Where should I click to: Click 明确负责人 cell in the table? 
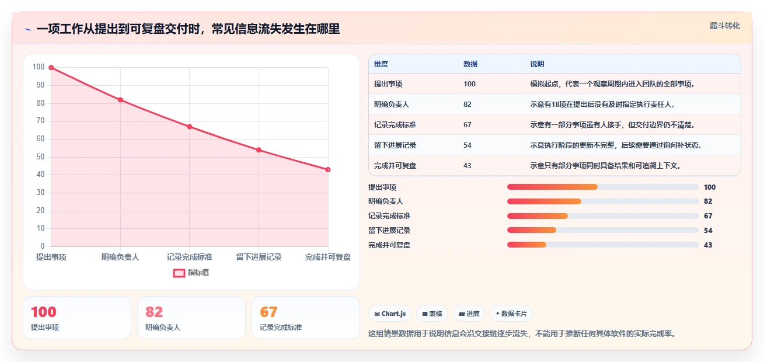(x=392, y=105)
